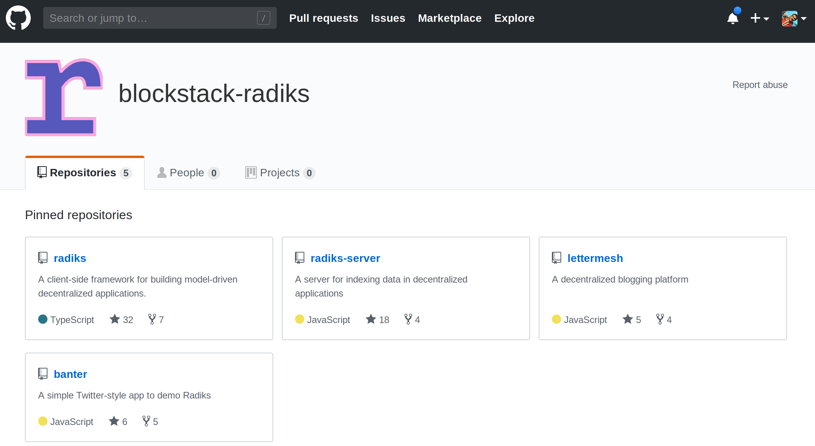Click the banter star count icon

coord(114,421)
